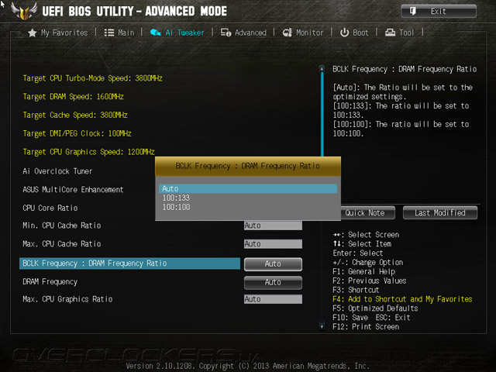
Task: Open the Advanced tab
Action: [250, 33]
